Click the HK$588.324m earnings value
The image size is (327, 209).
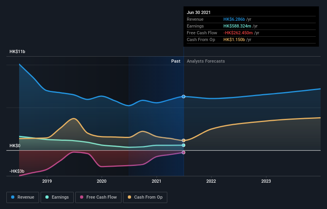point(237,26)
